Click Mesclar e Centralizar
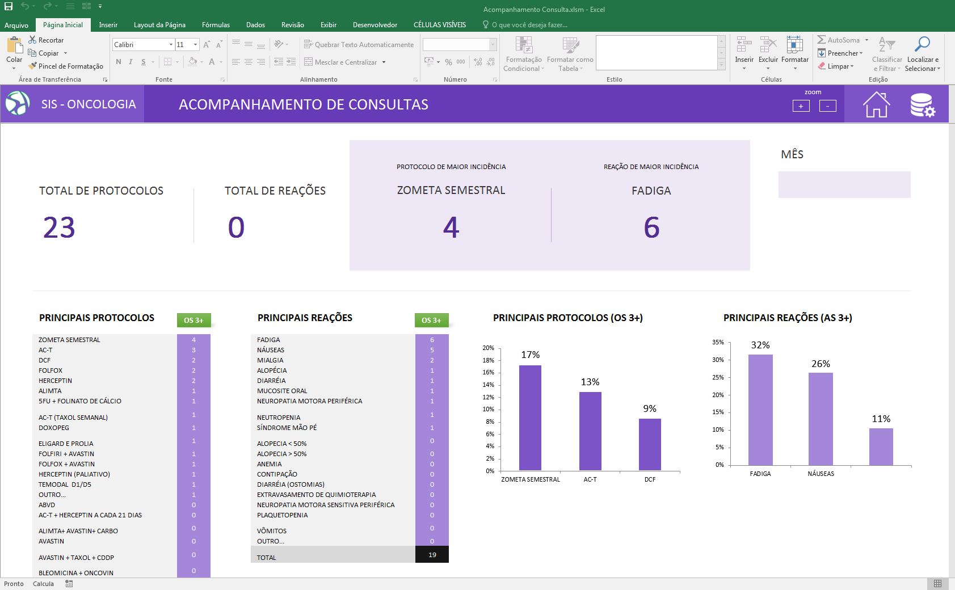The width and height of the screenshot is (955, 590). pyautogui.click(x=340, y=62)
